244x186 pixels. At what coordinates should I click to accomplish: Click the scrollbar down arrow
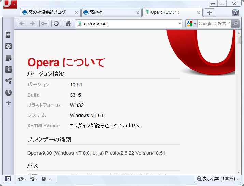pos(239,172)
